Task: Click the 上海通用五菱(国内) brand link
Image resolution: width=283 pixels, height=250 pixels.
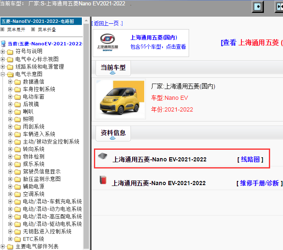Action: click(154, 37)
